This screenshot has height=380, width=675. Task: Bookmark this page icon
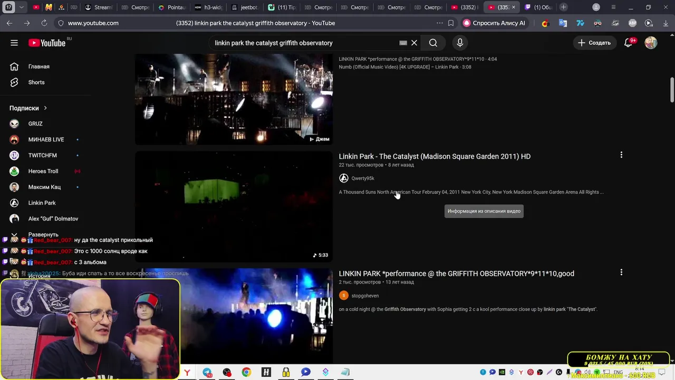pos(451,23)
